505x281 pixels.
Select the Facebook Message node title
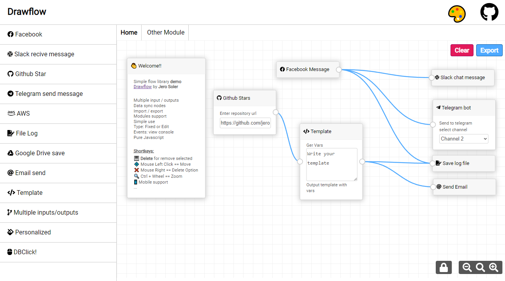308,69
